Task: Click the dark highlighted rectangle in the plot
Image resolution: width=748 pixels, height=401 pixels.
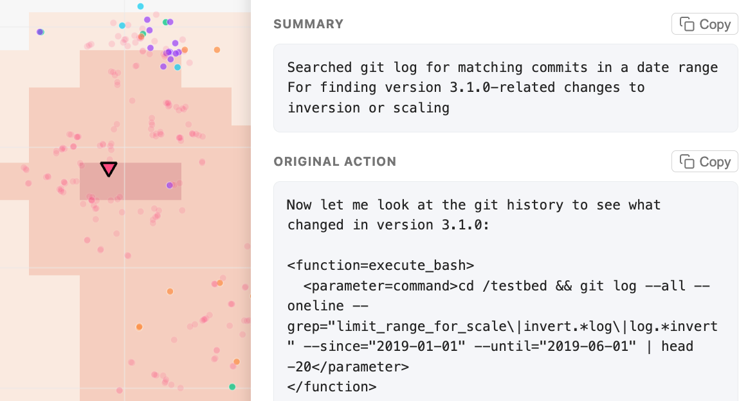Action: point(141,186)
